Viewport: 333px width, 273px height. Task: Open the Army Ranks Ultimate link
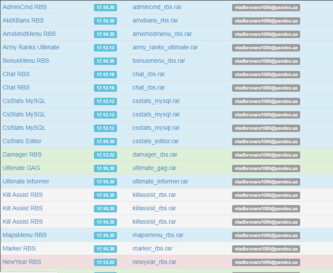[x=31, y=47]
